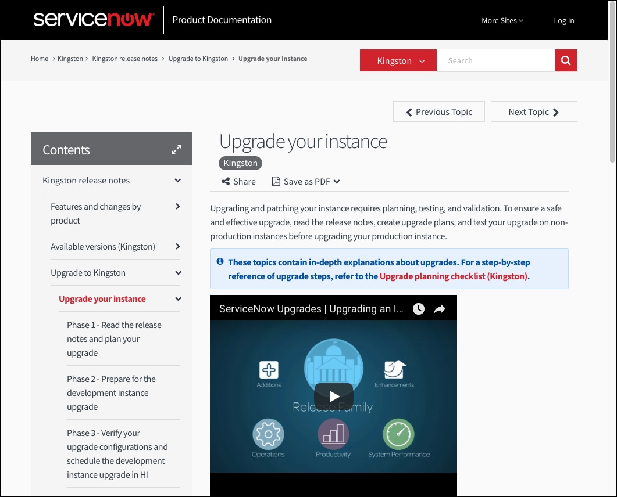Click Kingston release notes breadcrumb
Image resolution: width=617 pixels, height=497 pixels.
[125, 59]
